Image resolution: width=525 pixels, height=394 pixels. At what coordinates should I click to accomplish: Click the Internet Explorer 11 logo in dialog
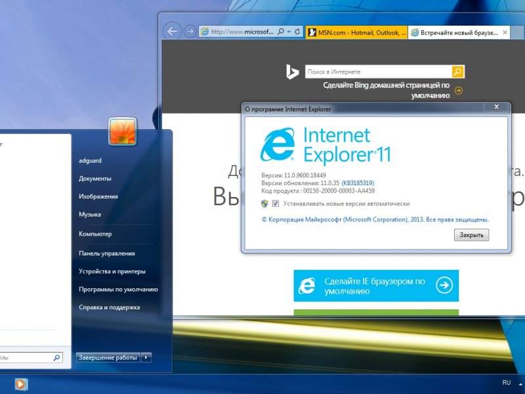325,146
